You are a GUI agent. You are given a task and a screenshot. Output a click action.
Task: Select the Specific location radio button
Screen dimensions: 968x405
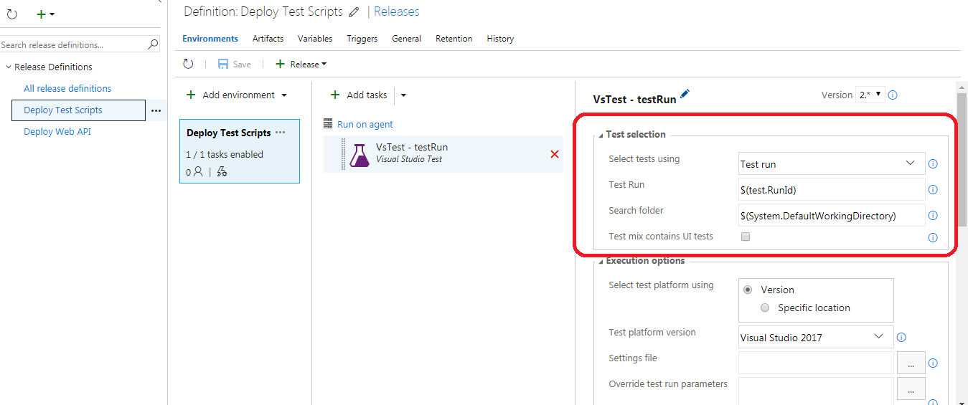click(x=764, y=308)
